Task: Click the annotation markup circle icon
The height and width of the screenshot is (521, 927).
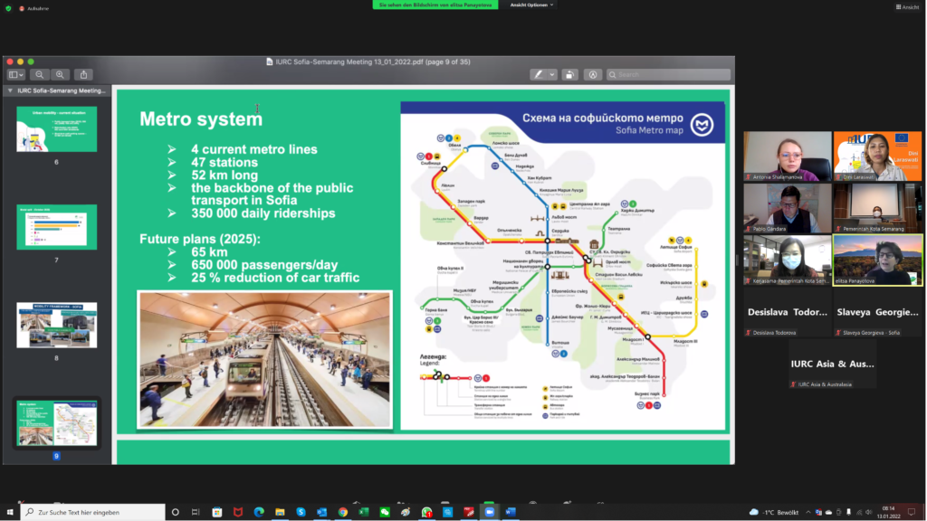Action: pos(593,75)
